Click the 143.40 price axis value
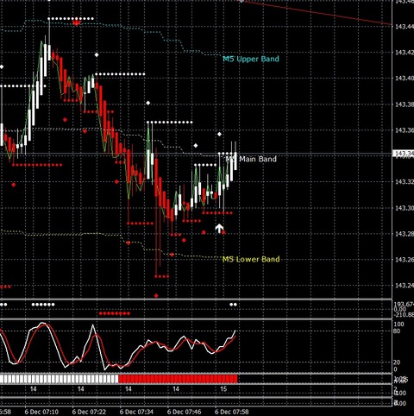The image size is (414, 416). click(x=405, y=79)
